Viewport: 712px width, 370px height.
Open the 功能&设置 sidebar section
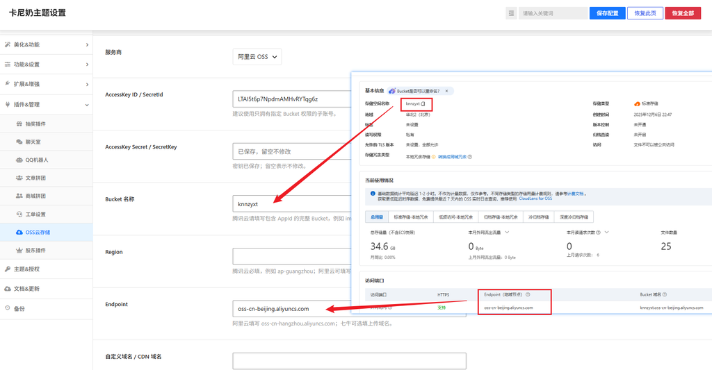pyautogui.click(x=47, y=65)
